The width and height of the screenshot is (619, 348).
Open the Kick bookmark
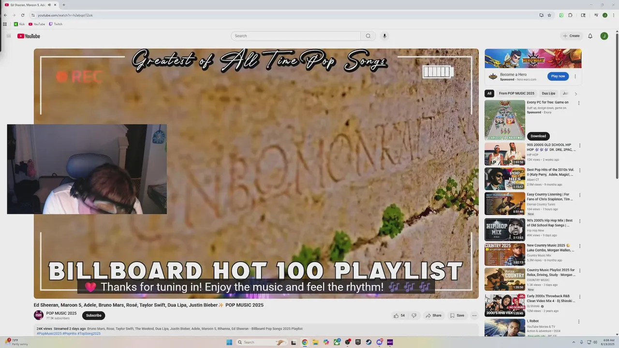19,24
